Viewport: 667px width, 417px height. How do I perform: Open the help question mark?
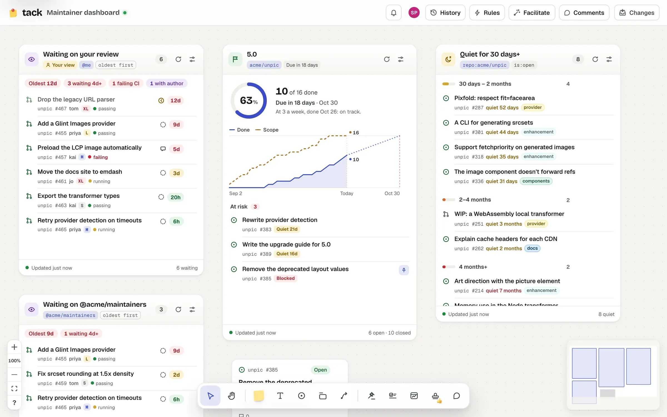pyautogui.click(x=14, y=403)
